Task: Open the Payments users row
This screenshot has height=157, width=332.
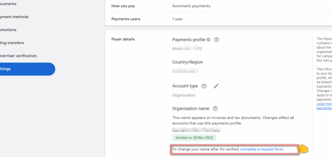Action: 218,19
